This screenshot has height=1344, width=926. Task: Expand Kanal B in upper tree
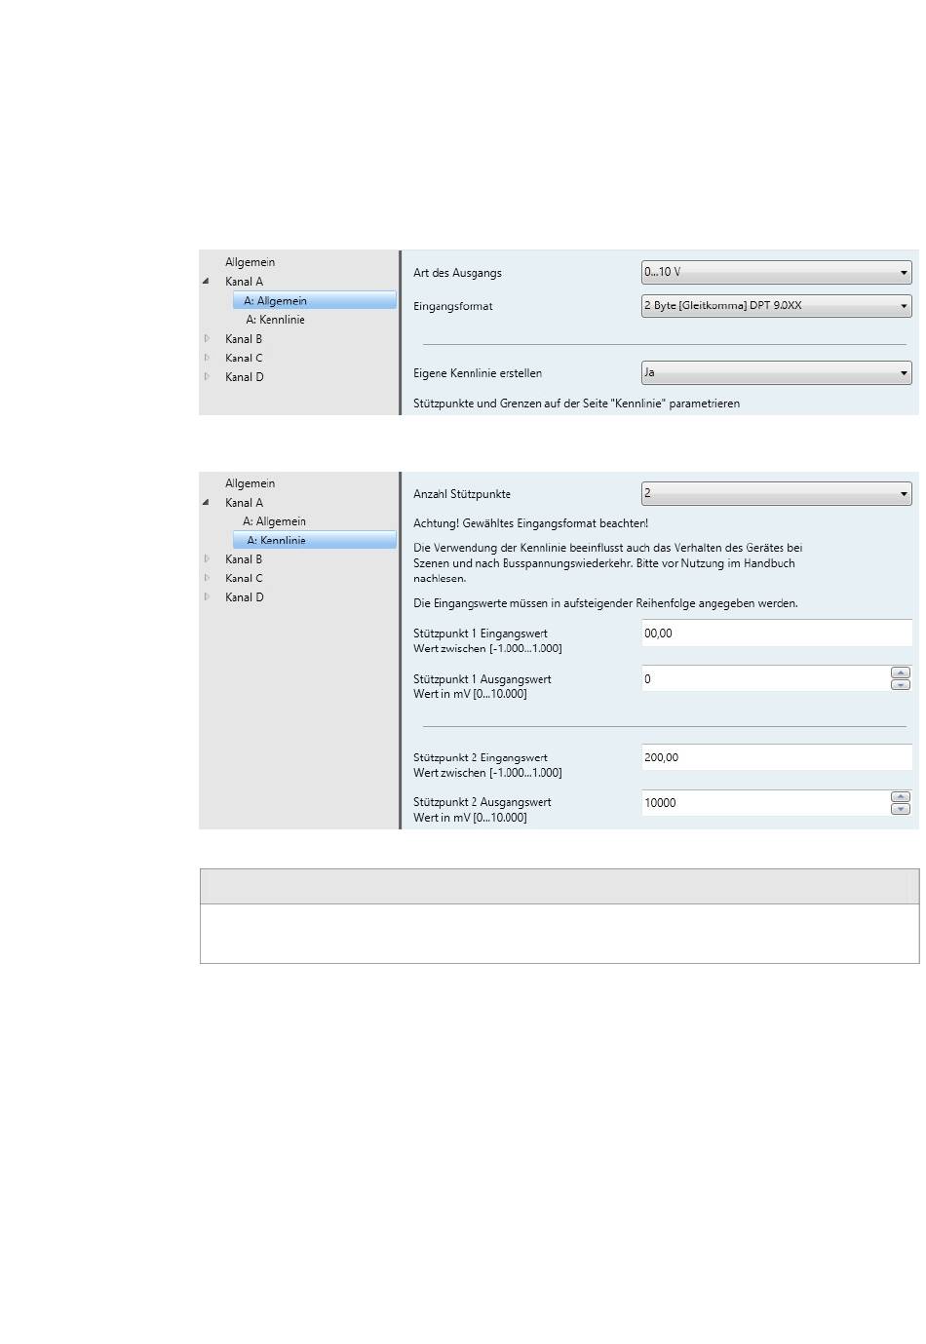(207, 339)
